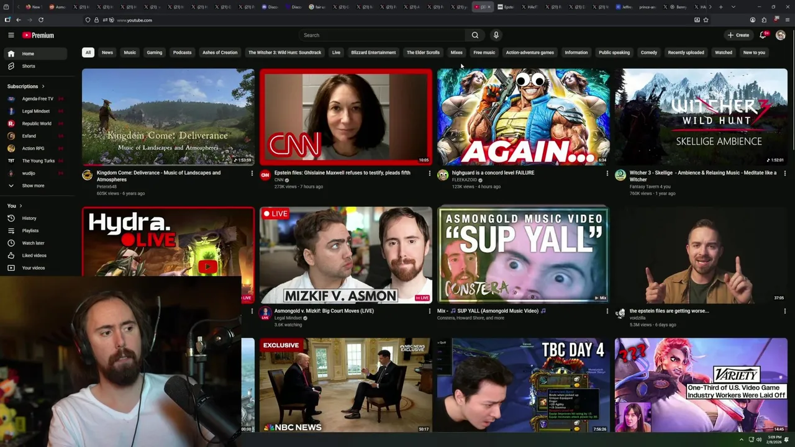The width and height of the screenshot is (795, 447).
Task: Open more options for highguard video
Action: pos(607,173)
